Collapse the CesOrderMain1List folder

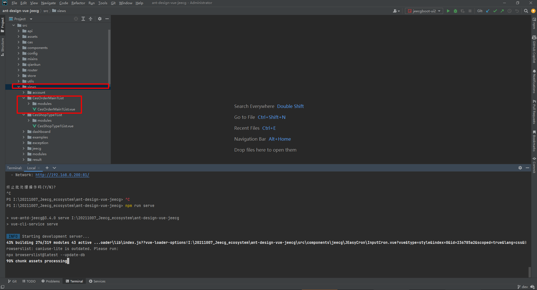24,98
